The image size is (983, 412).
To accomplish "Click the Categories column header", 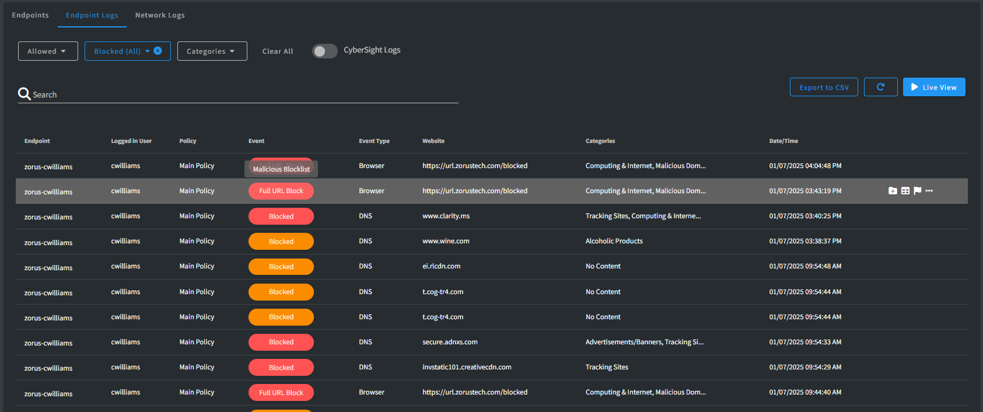I will (600, 141).
